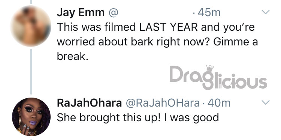281x140 pixels.
Task: Click the thread connector line between the avatars
Action: [x=31, y=72]
